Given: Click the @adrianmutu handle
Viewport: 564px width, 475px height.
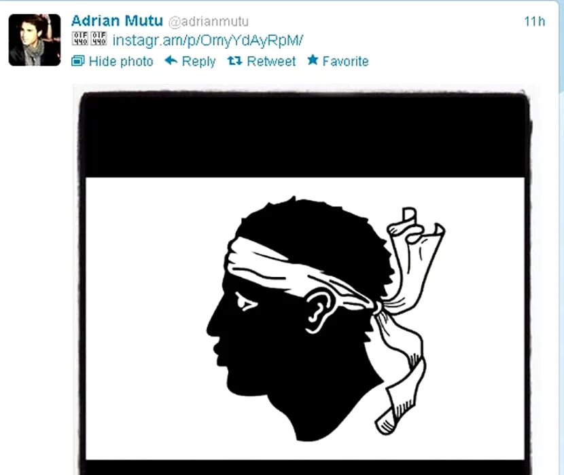Looking at the screenshot, I should click(x=209, y=22).
